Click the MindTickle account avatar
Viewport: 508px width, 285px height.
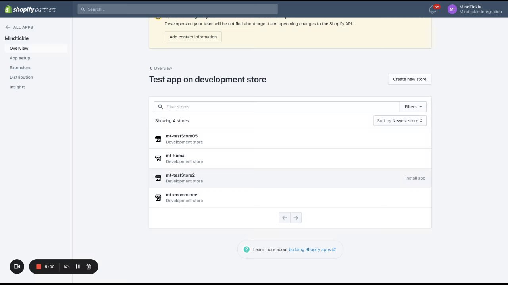tap(452, 9)
